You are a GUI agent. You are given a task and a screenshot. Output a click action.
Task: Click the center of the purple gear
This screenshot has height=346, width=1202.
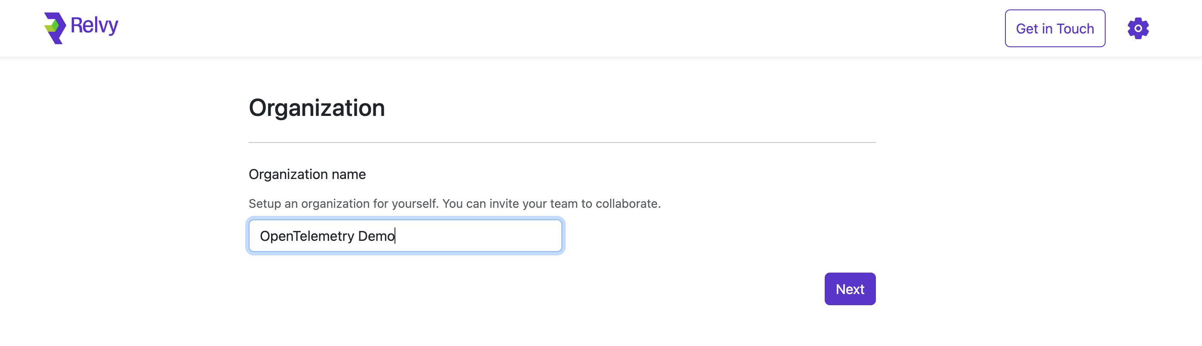[x=1138, y=28]
